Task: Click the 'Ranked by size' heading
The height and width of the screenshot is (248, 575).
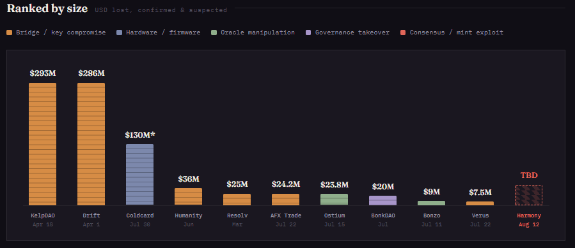Action: click(47, 8)
